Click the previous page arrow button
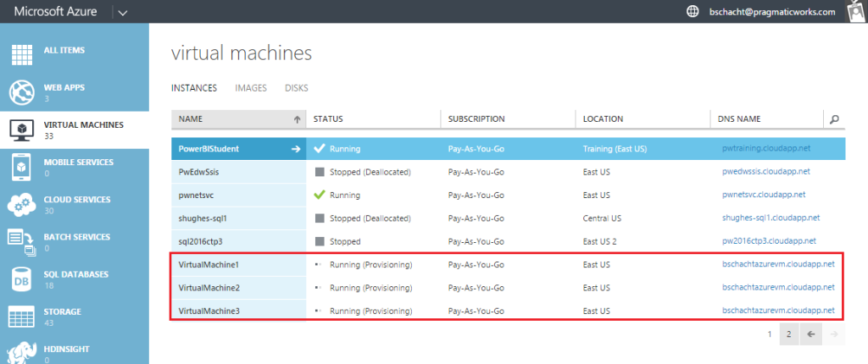 coord(811,334)
